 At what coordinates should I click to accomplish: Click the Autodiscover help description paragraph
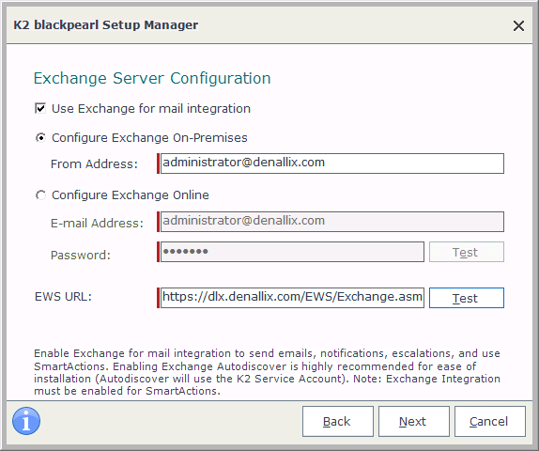pos(267,372)
